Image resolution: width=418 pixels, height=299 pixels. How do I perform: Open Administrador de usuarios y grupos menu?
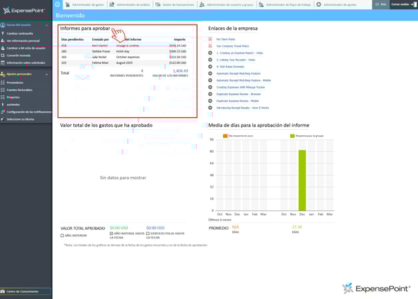226,5
